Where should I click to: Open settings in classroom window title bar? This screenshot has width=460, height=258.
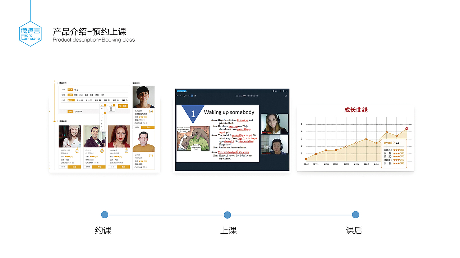click(275, 91)
